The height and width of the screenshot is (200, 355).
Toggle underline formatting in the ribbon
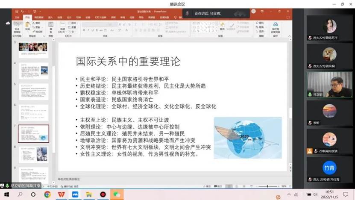click(x=93, y=30)
